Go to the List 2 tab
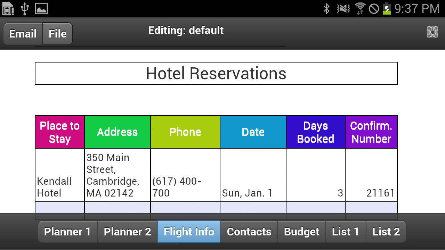445x250 pixels. click(386, 232)
